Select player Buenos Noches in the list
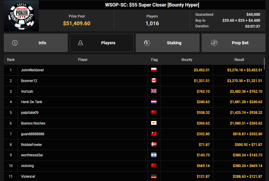The height and width of the screenshot is (181, 269). click(x=33, y=123)
